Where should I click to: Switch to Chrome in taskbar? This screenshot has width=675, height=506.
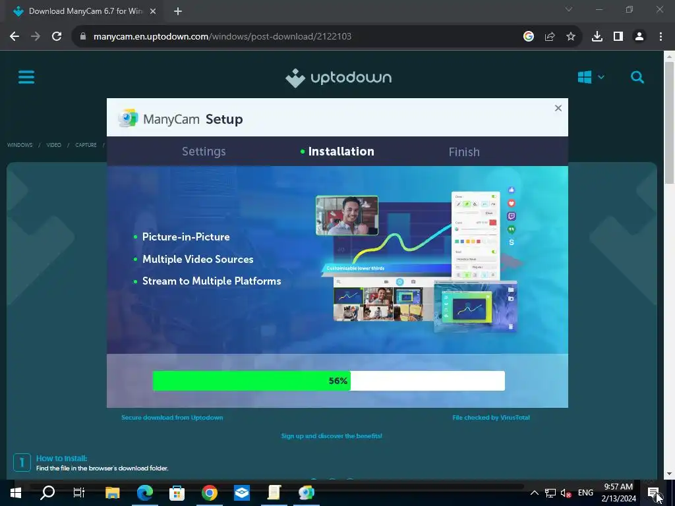pyautogui.click(x=209, y=493)
